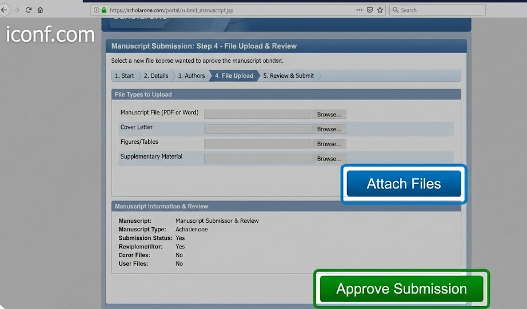Click the site information icon in address bar
The image size is (527, 309).
coord(95,10)
